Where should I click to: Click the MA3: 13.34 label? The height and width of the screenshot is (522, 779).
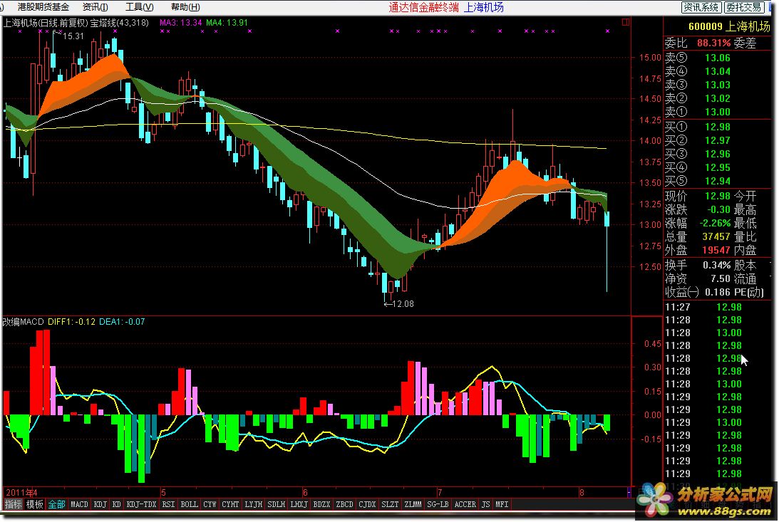[181, 22]
